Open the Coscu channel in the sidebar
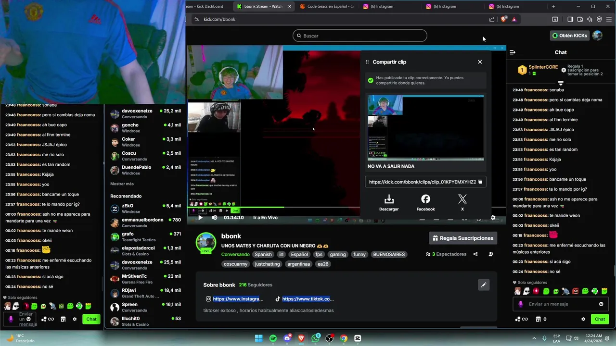Screen dimensions: 616x346 tap(145, 156)
